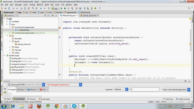
Task: Start debugging with the green bug icon
Action: [x=65, y=8]
